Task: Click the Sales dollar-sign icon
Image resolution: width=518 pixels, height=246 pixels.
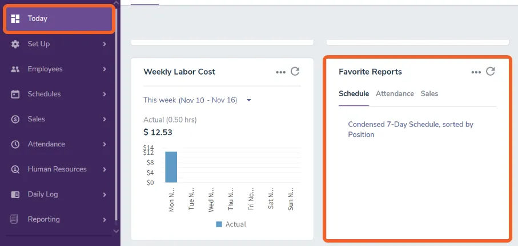Action: [x=15, y=119]
